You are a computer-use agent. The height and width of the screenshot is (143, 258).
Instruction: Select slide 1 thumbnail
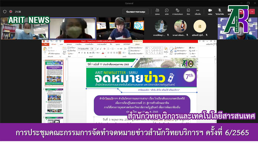click(54, 73)
